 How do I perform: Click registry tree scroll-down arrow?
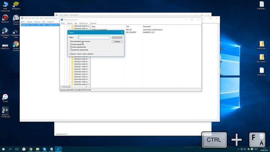(89, 84)
